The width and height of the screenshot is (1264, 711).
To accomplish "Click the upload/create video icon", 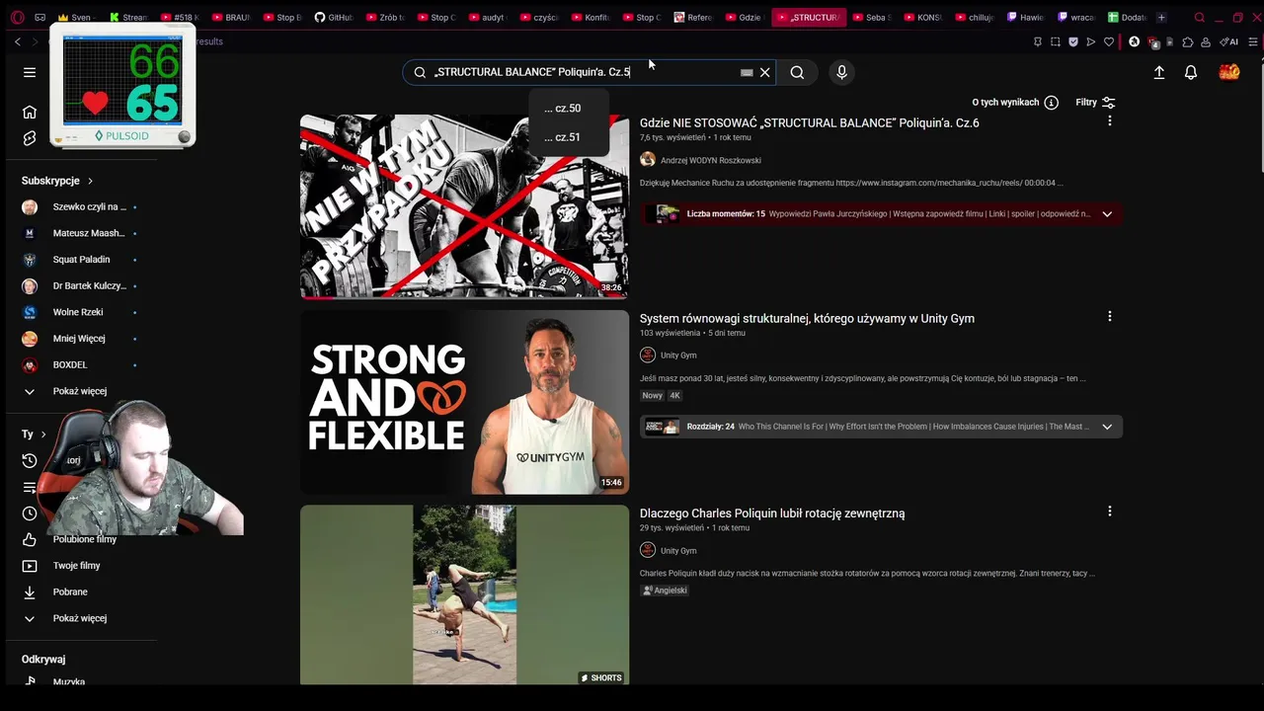I will 1159,72.
